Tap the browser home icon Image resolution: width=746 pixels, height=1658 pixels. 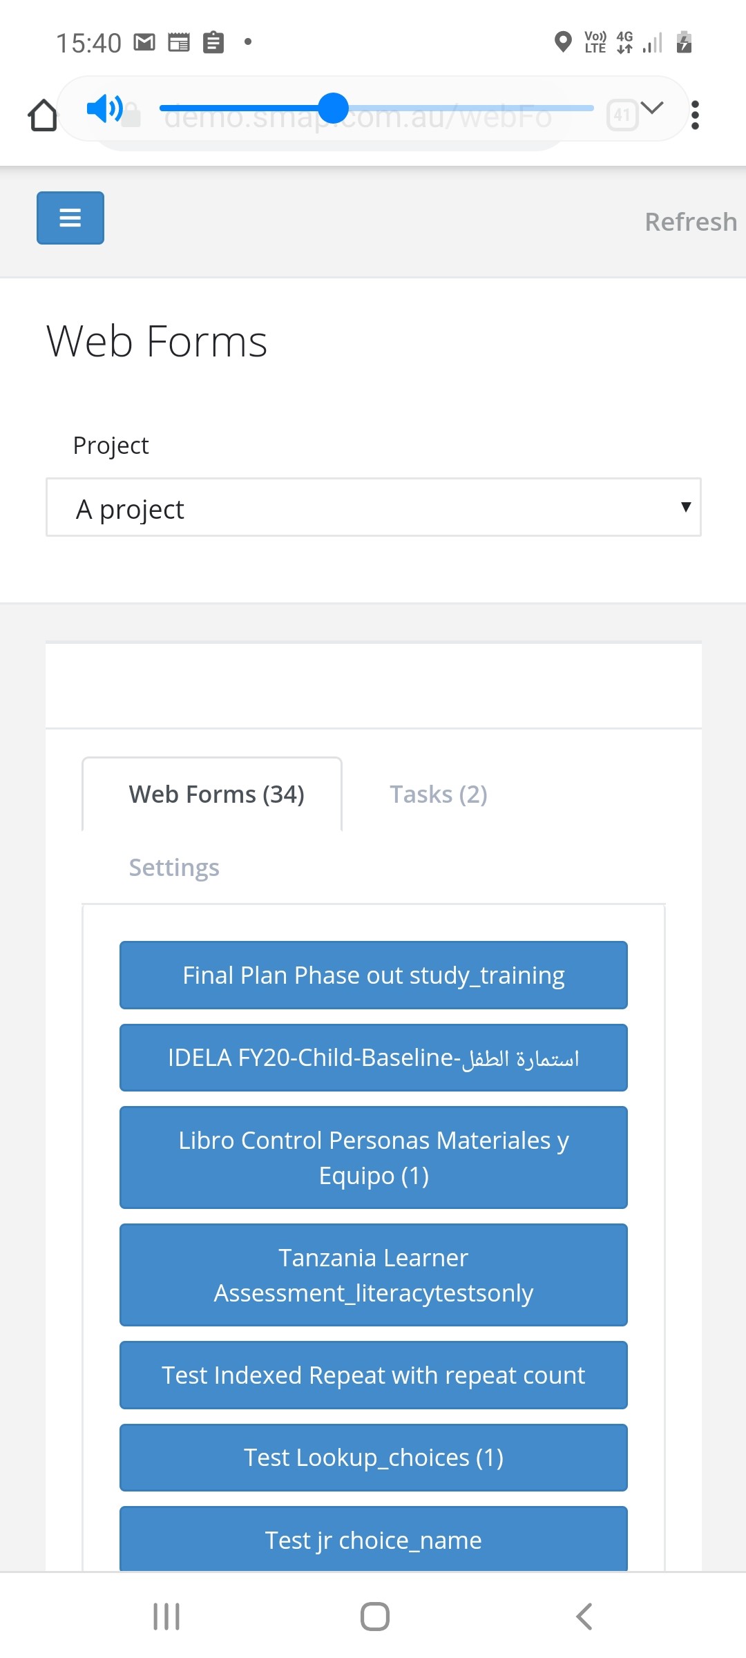(43, 115)
